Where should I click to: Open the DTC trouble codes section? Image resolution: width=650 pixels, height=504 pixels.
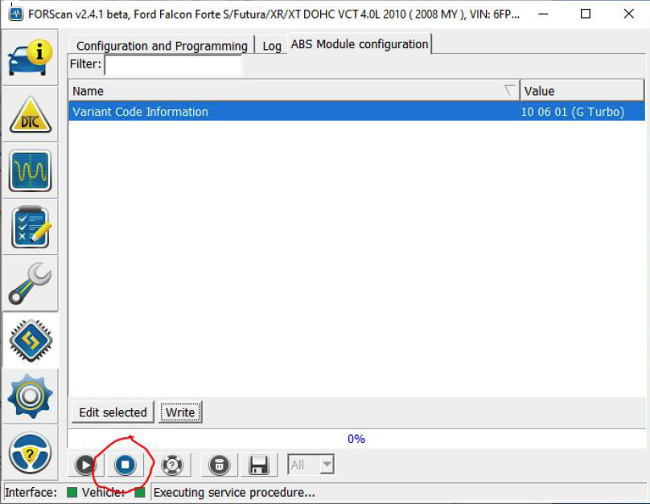31,114
